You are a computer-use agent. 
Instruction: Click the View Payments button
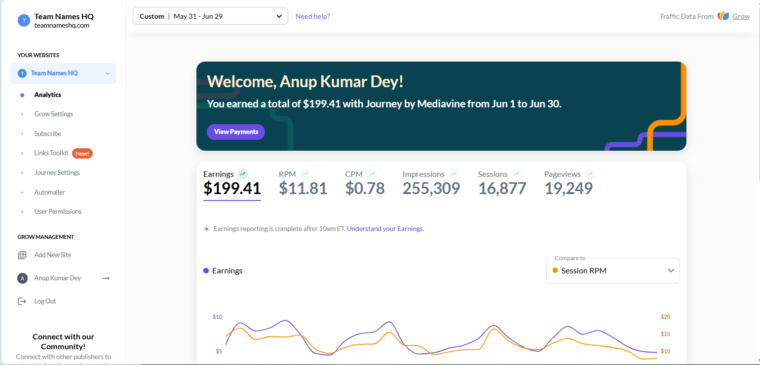236,132
